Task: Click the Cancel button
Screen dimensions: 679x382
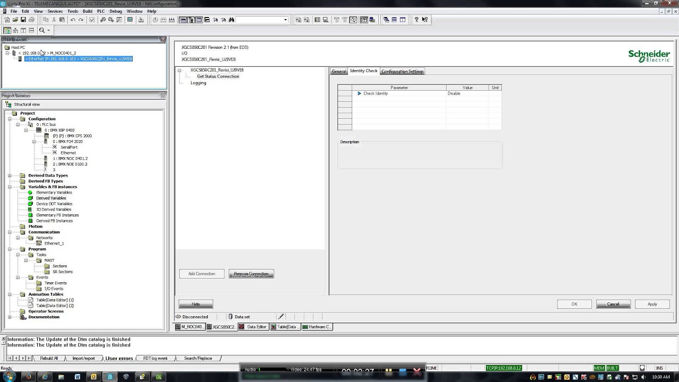Action: point(613,304)
